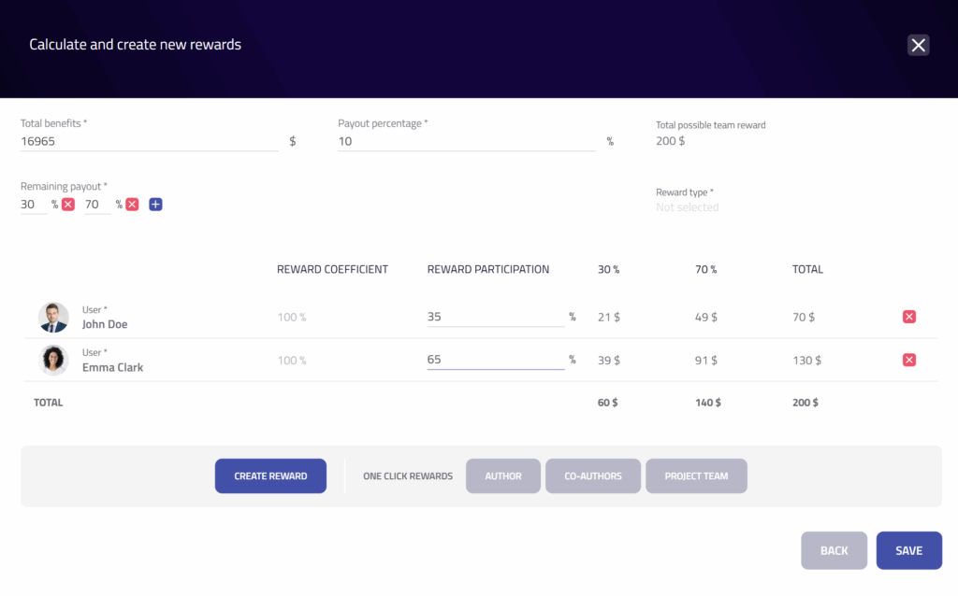This screenshot has height=596, width=958.
Task: Edit John Doe's reward participation value
Action: click(x=495, y=318)
